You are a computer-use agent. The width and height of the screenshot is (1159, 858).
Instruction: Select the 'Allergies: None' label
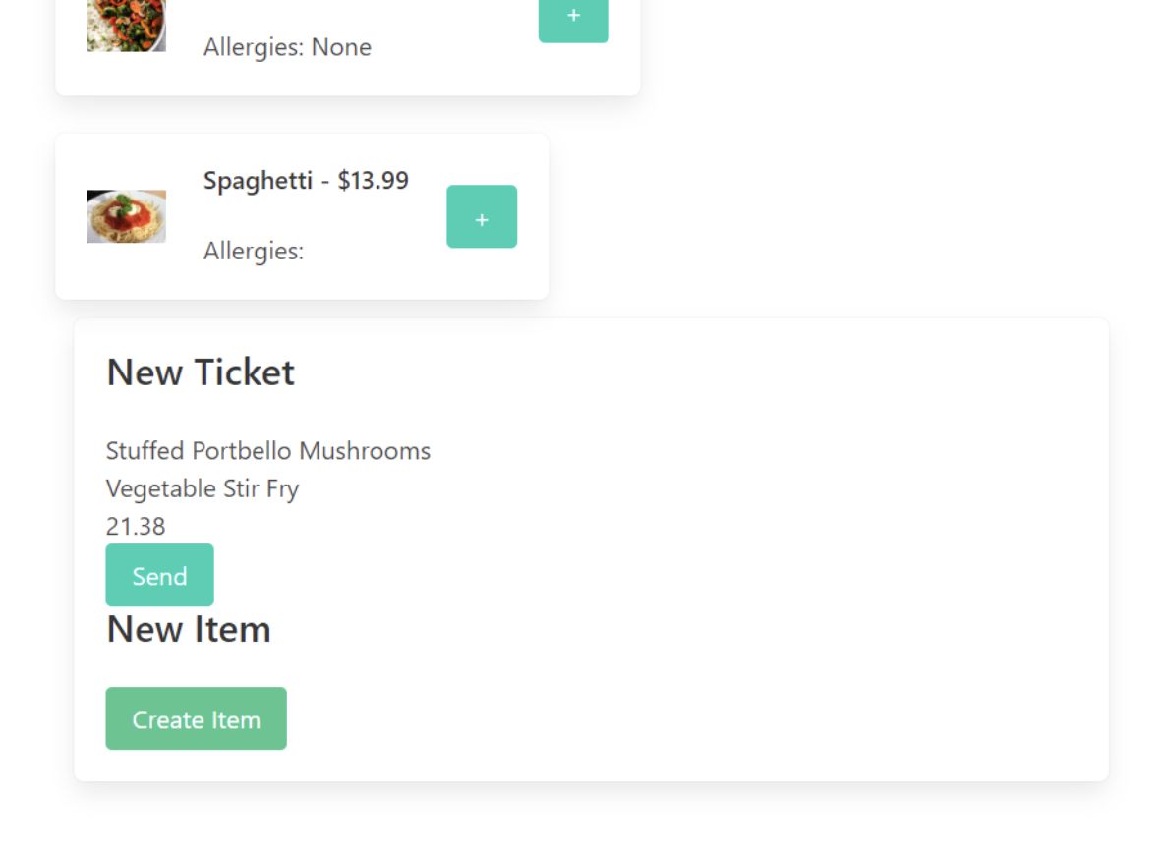tap(287, 47)
